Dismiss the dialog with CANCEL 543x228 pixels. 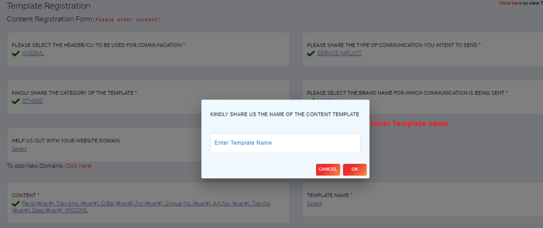[x=328, y=170]
